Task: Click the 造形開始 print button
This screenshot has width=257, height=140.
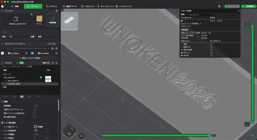Action: [250, 6]
